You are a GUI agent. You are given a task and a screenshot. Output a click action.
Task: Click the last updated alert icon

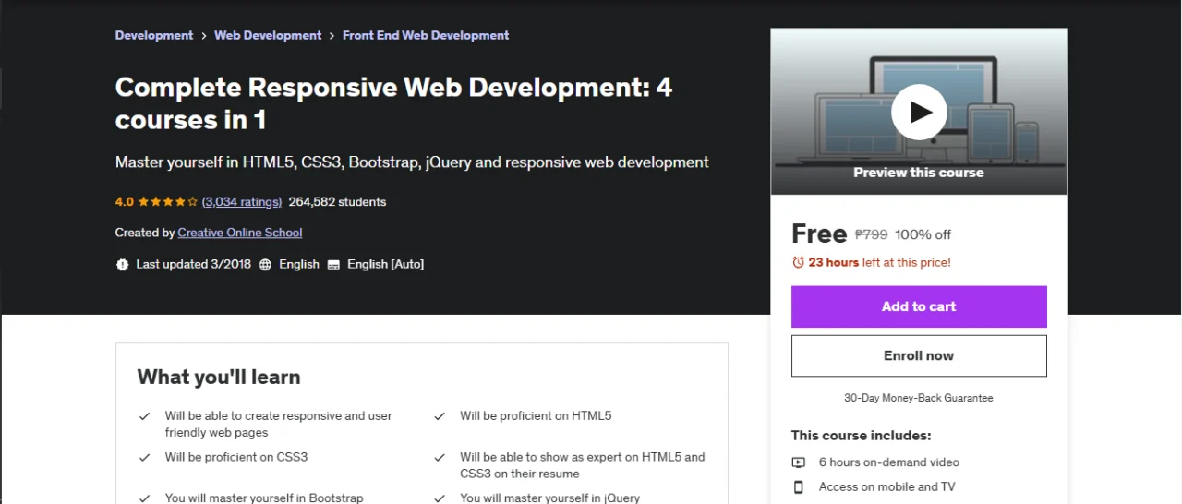(x=123, y=264)
